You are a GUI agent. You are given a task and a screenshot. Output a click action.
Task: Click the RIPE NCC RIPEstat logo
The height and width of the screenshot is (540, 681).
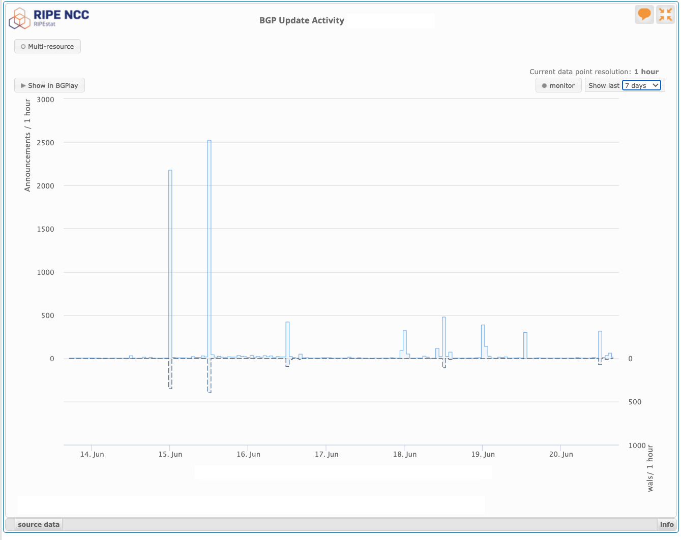[49, 18]
